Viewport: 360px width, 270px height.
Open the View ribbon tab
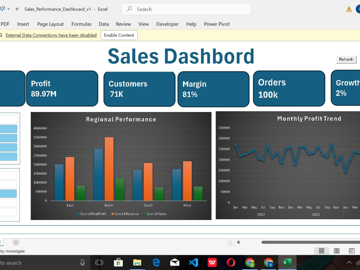[x=144, y=24]
